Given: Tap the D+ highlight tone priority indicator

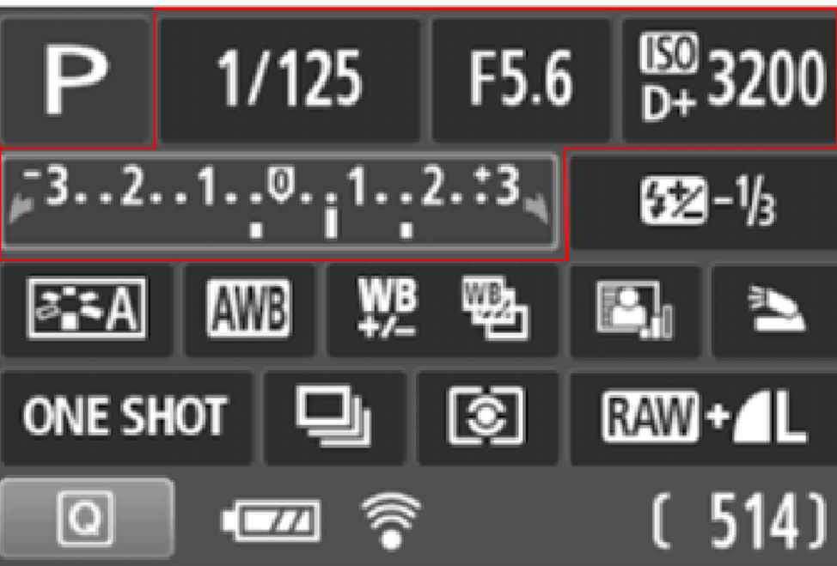Looking at the screenshot, I should pyautogui.click(x=669, y=104).
